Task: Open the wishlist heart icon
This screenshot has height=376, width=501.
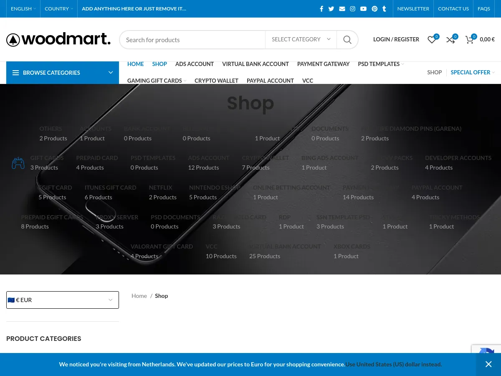Action: pos(432,40)
